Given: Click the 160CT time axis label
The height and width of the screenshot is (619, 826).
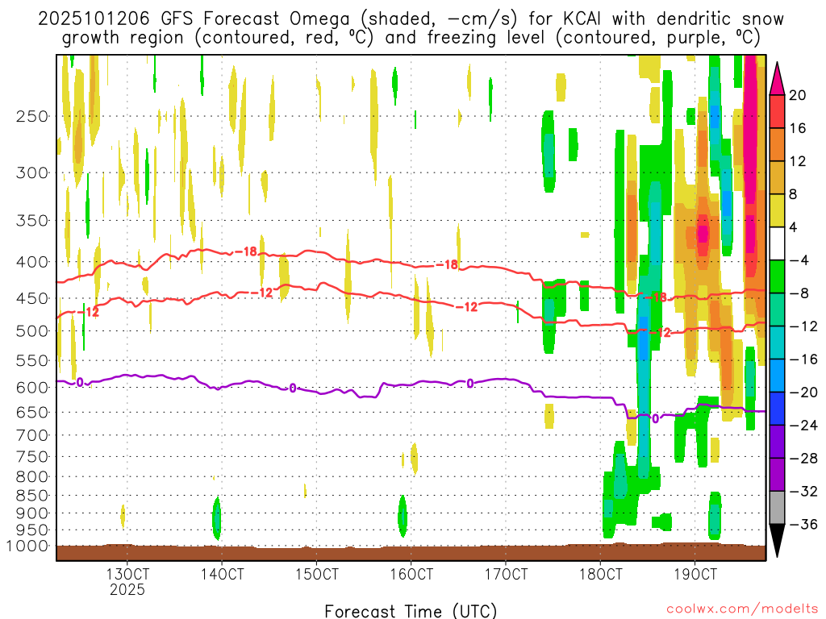Looking at the screenshot, I should pos(411,574).
